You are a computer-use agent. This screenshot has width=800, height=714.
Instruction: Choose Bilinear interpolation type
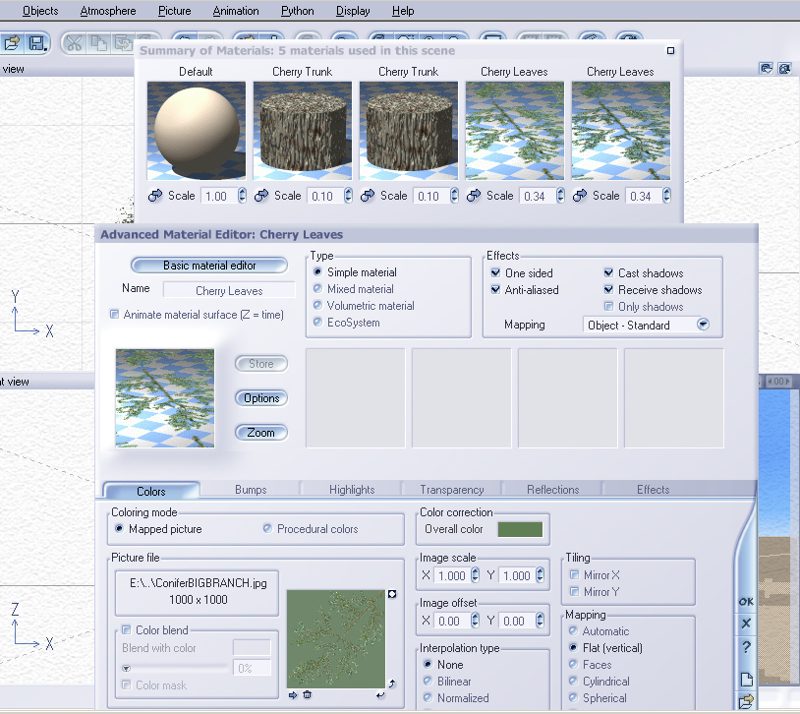click(x=428, y=682)
